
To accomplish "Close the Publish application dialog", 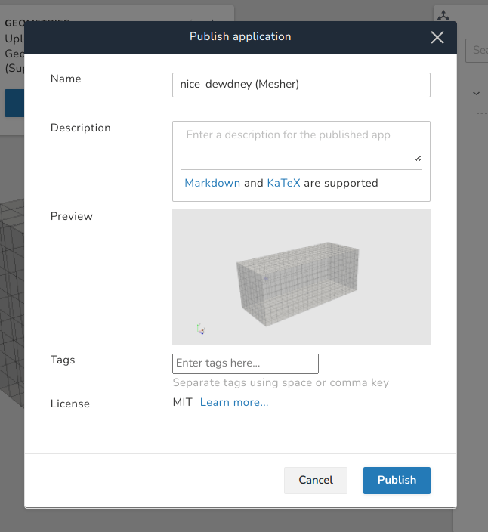I will tap(437, 37).
